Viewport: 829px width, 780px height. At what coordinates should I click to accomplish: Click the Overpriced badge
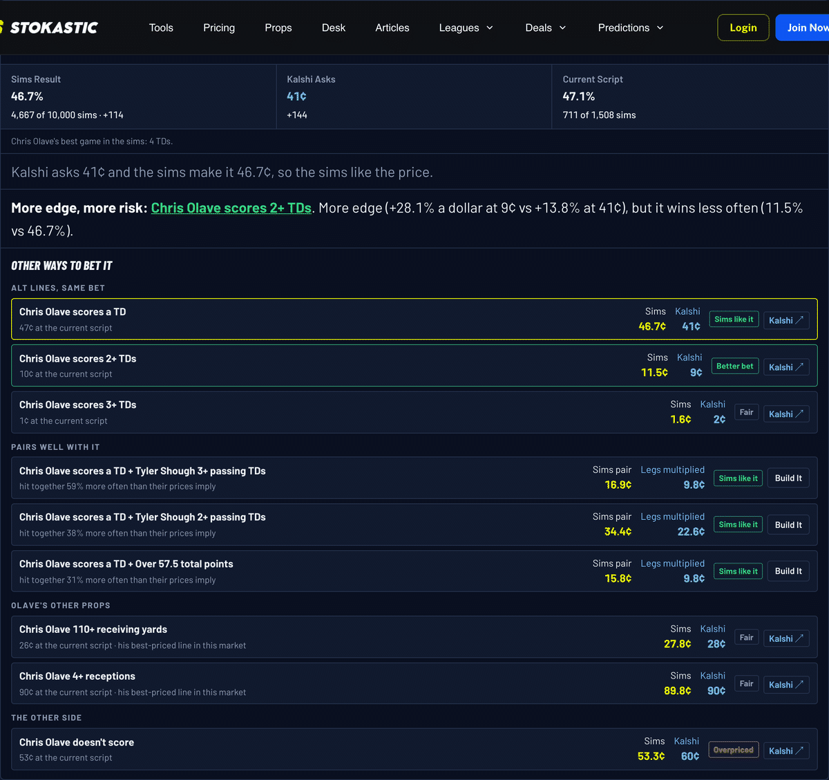734,750
